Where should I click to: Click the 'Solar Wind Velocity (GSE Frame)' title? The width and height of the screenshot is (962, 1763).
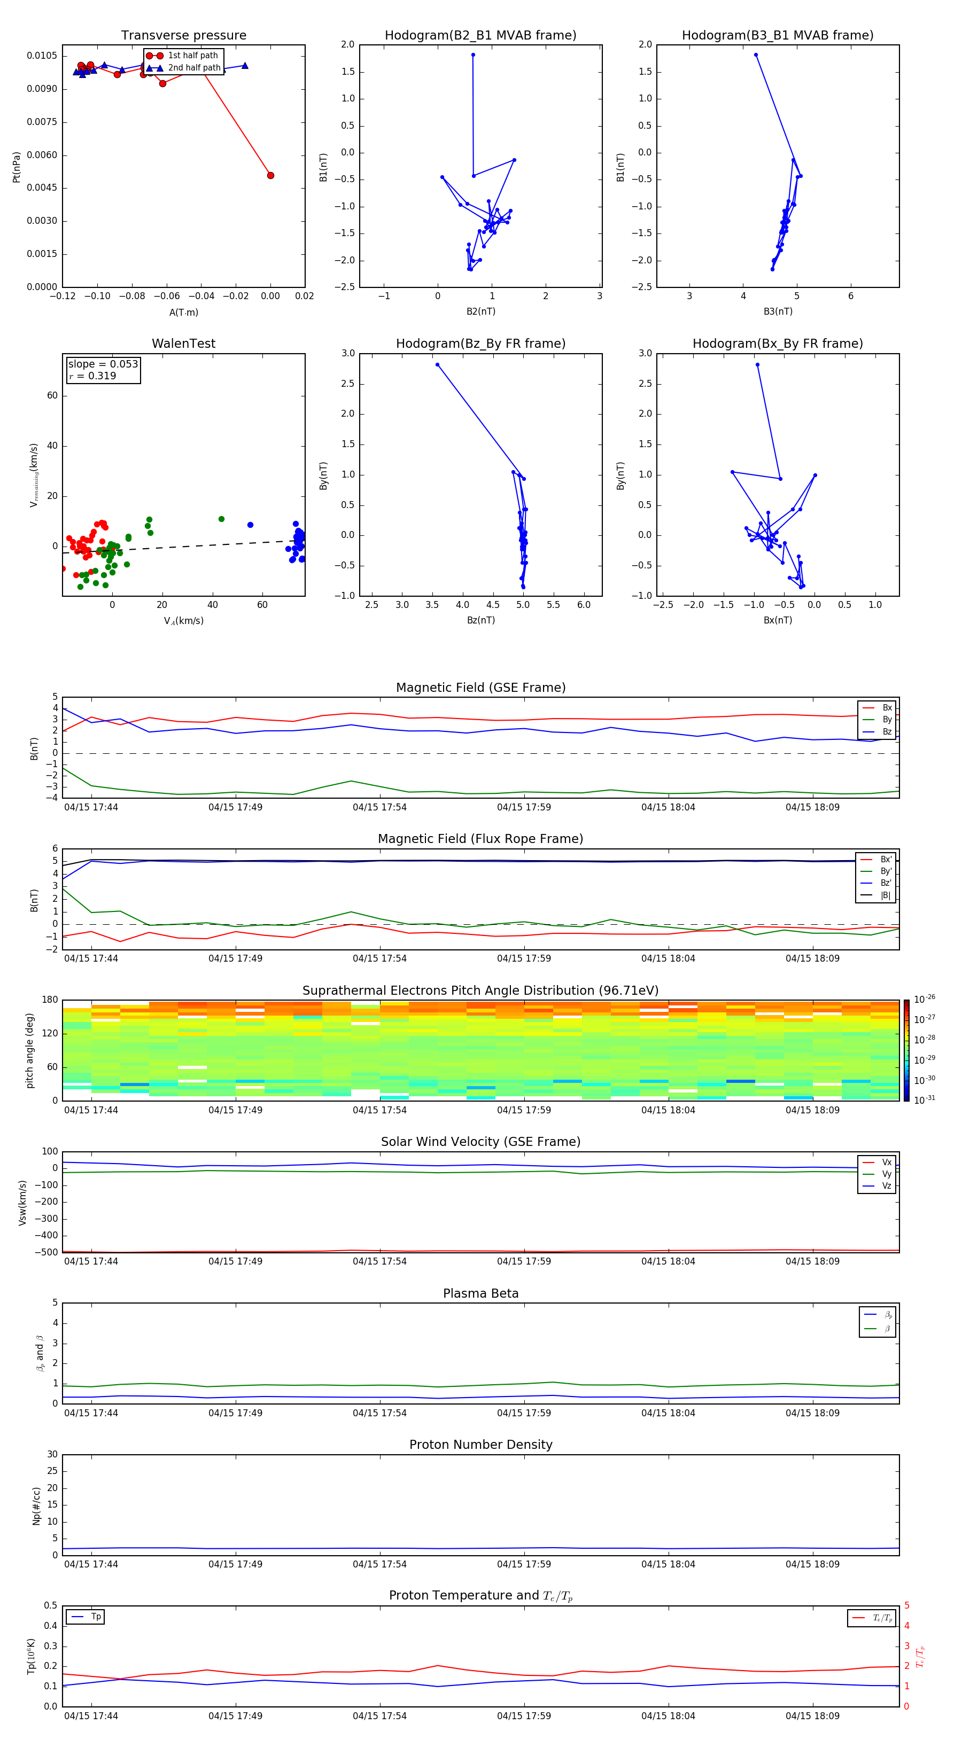(x=480, y=1142)
